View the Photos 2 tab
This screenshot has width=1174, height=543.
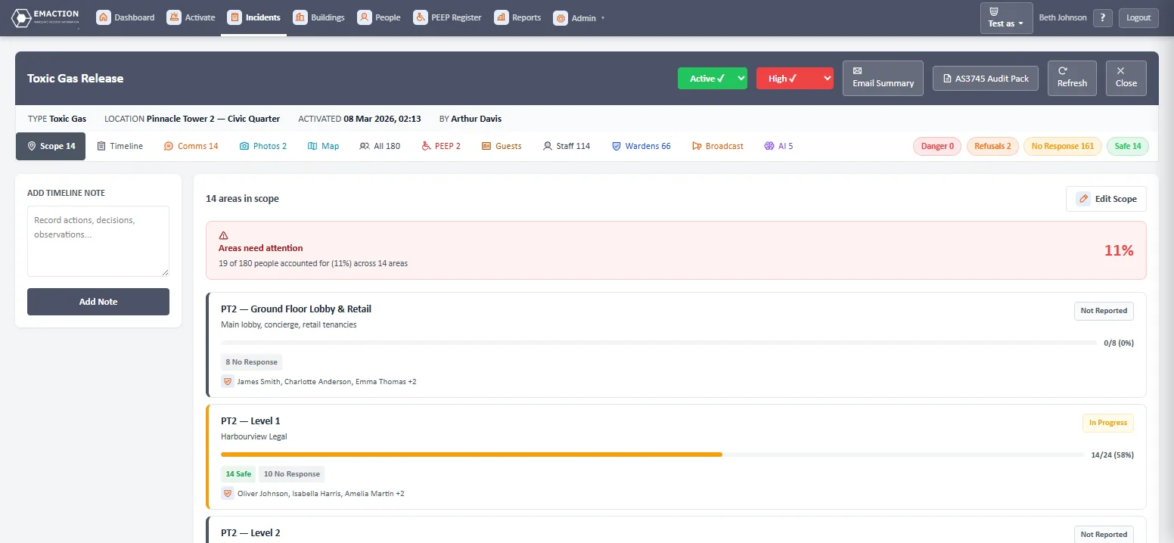(x=262, y=146)
